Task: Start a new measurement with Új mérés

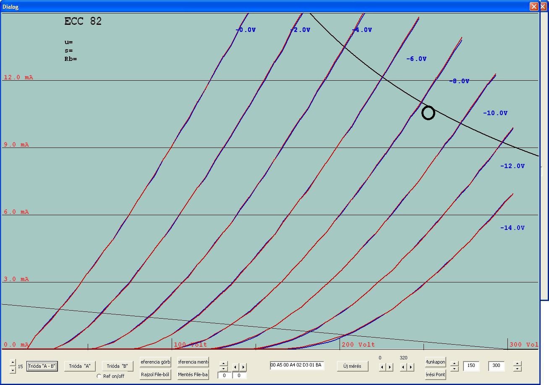Action: (x=352, y=366)
